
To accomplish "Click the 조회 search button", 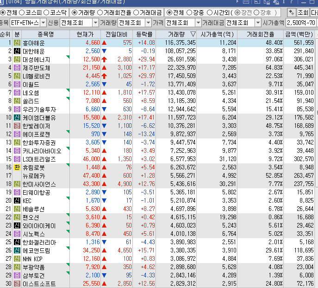I will 303,13.
